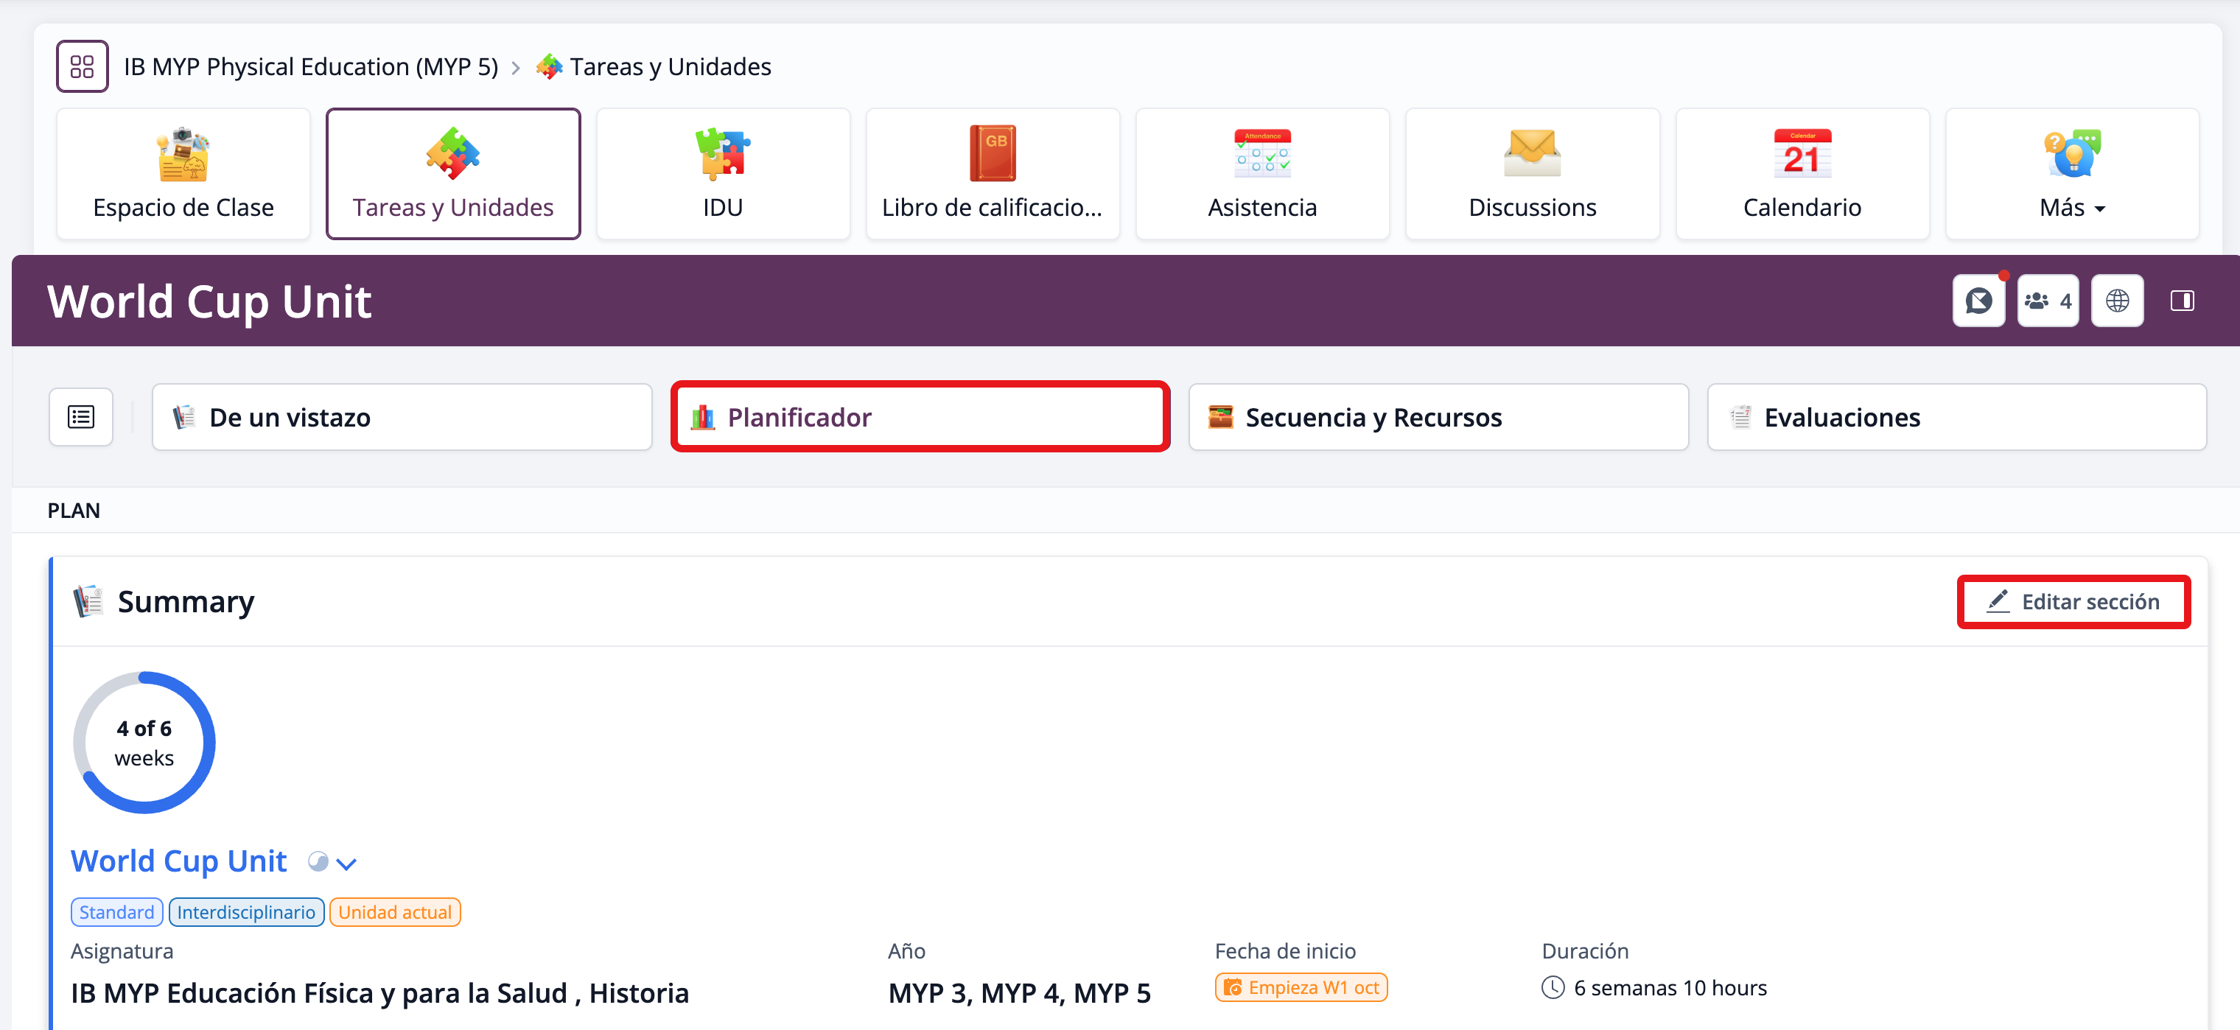Switch to Secuencia y Recursos tab

pyautogui.click(x=1438, y=417)
